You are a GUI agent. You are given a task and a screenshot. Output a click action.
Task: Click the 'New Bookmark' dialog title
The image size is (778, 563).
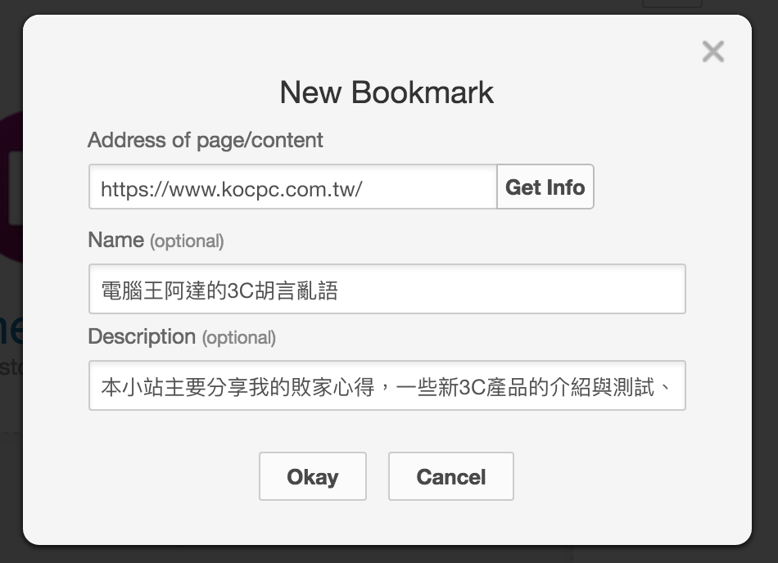(387, 92)
